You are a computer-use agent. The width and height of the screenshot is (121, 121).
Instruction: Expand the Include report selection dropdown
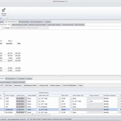click(x=47, y=28)
